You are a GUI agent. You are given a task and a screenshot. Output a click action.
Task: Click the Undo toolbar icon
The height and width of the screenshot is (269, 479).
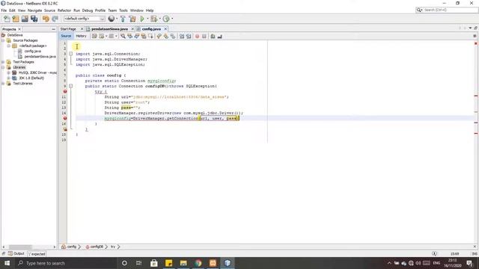click(x=46, y=19)
